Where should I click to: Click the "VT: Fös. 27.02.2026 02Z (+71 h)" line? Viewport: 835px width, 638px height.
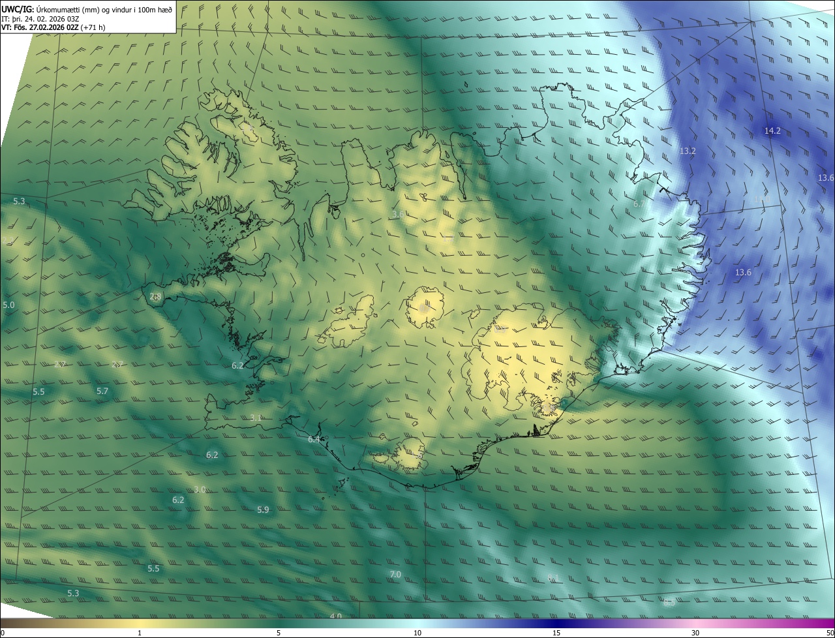pos(54,27)
